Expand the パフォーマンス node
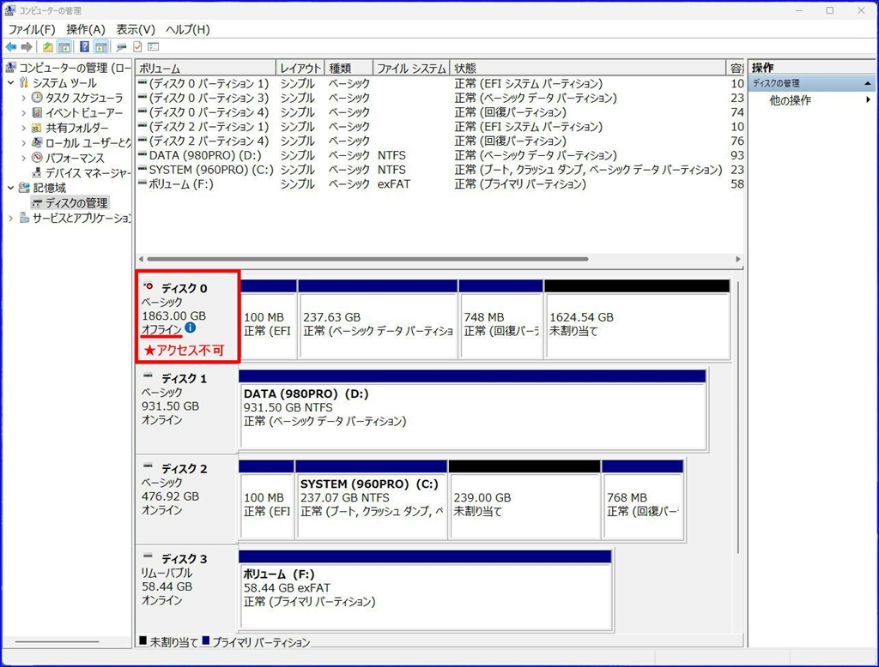The width and height of the screenshot is (879, 667). coord(23,158)
